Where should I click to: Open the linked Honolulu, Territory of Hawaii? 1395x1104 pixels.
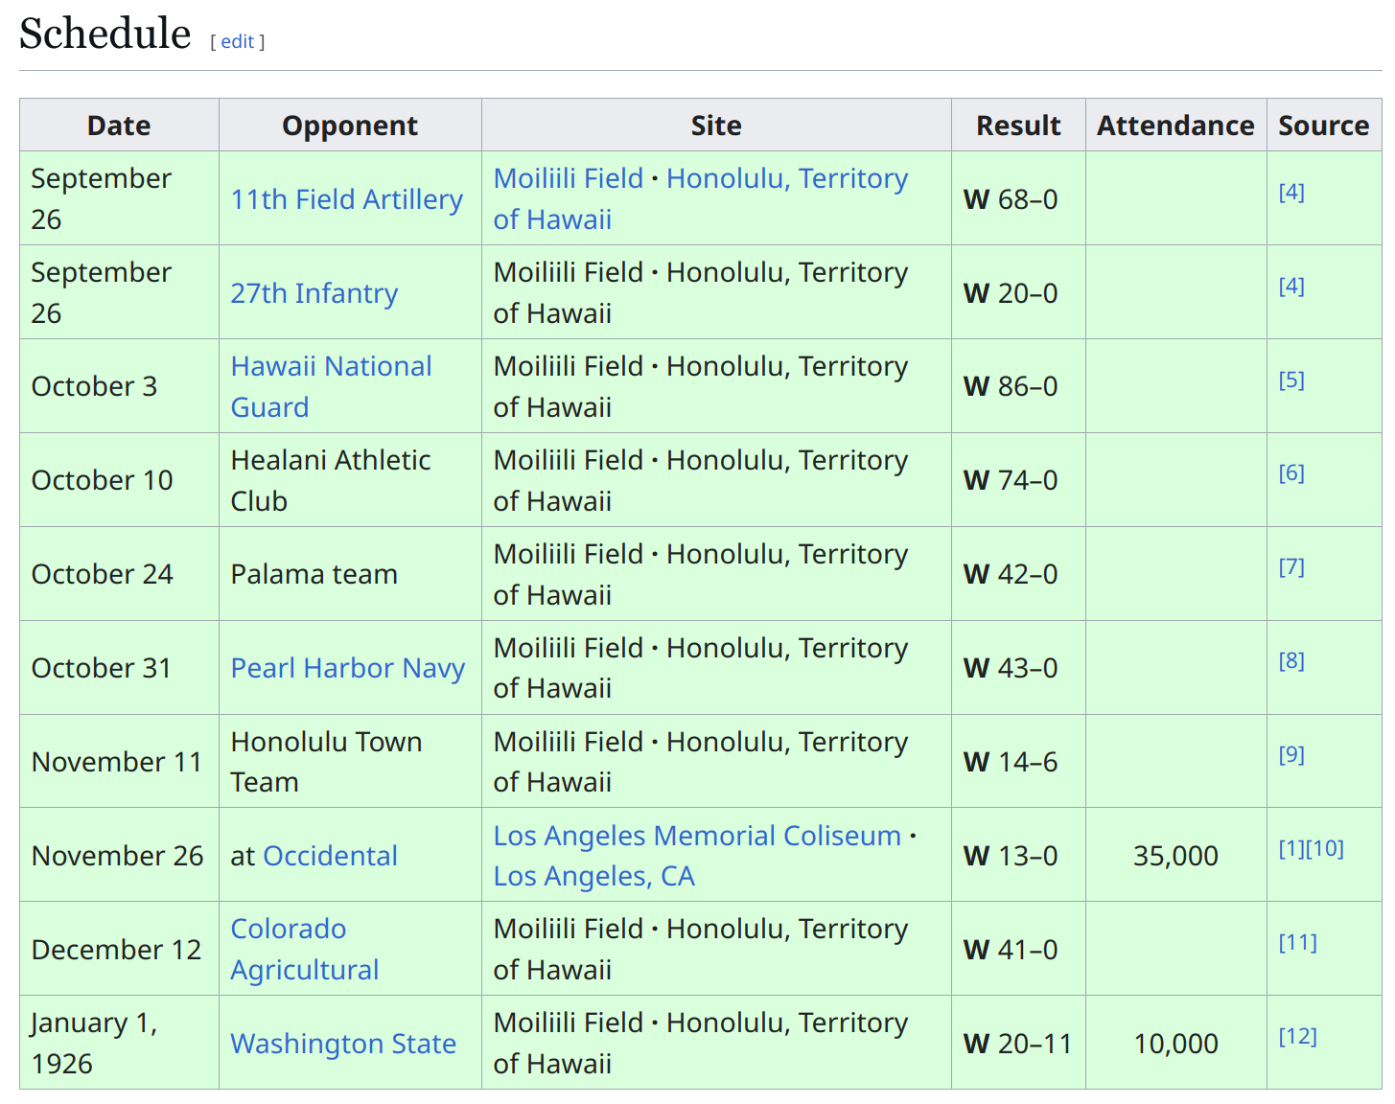click(x=700, y=198)
